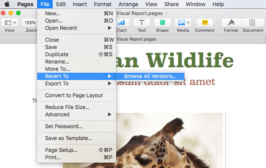
Task: Click Save as Template
Action: 68,138
